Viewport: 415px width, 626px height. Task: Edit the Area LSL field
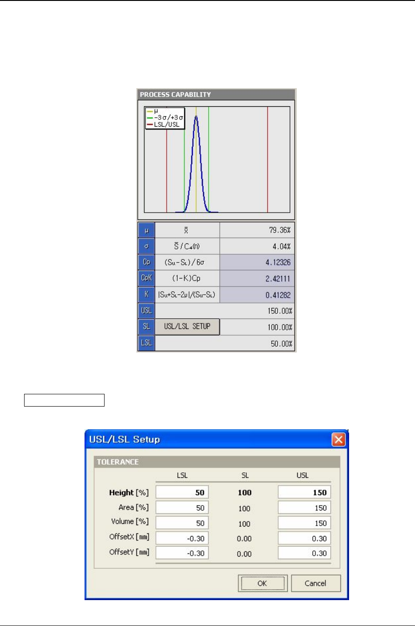182,508
